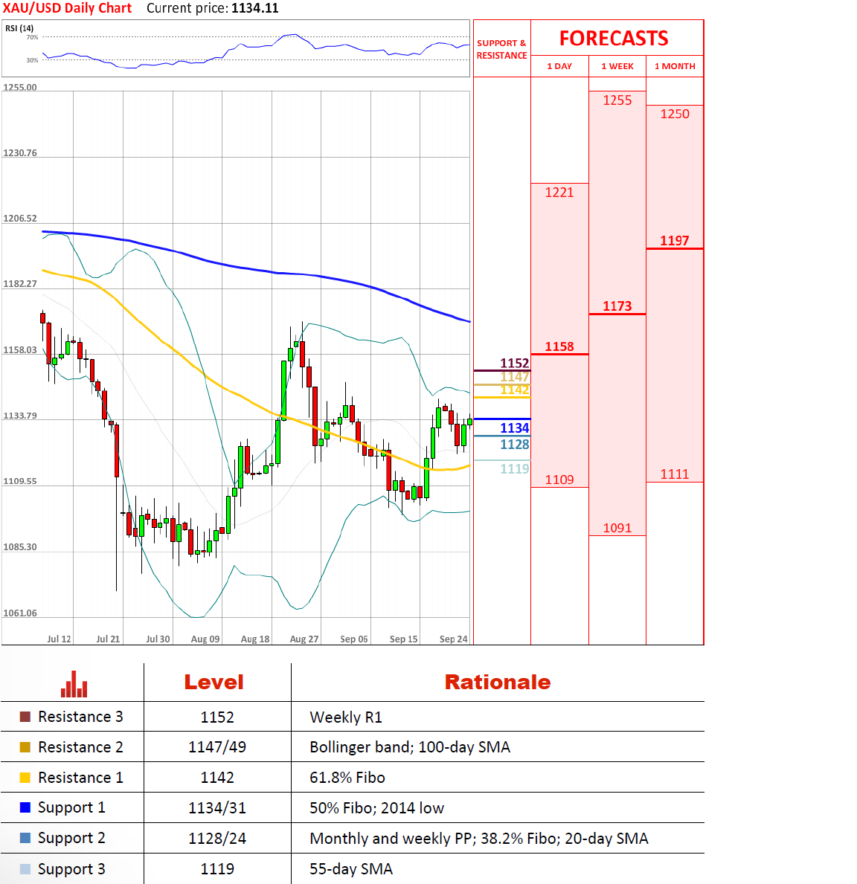Image resolution: width=857 pixels, height=884 pixels.
Task: Click the 1 day forecast low 1109
Action: coord(559,480)
